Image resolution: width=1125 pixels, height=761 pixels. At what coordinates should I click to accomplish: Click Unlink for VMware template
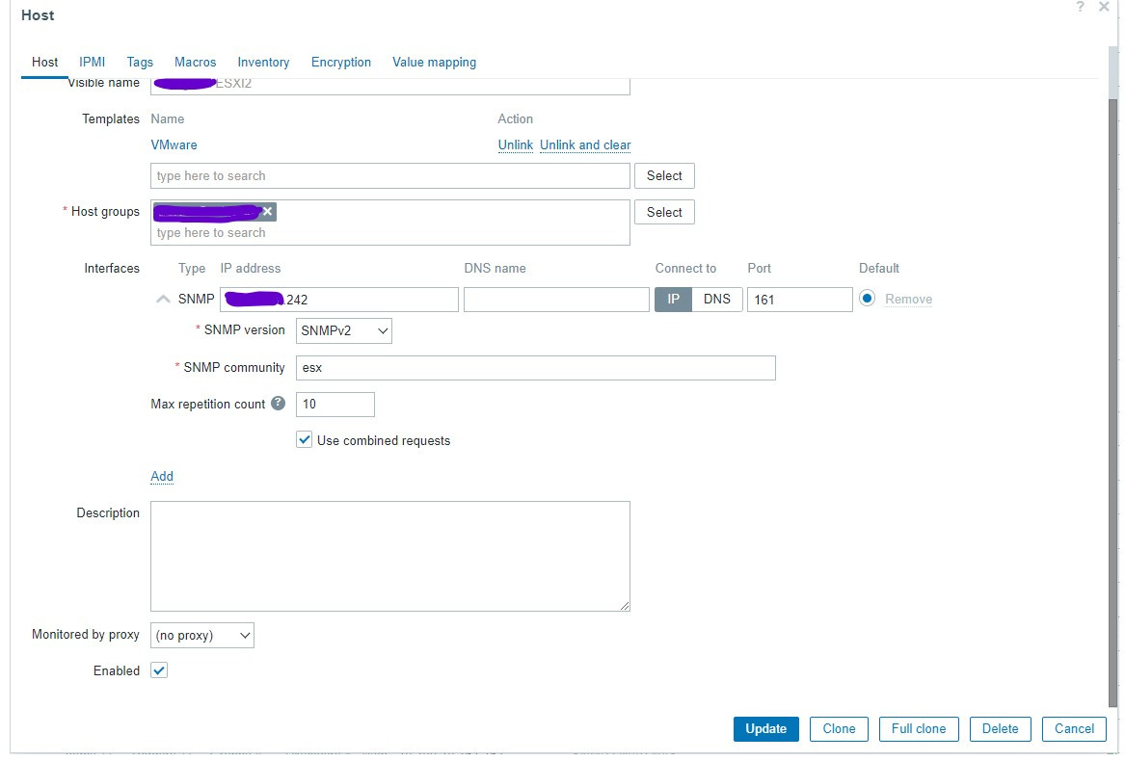pyautogui.click(x=515, y=144)
